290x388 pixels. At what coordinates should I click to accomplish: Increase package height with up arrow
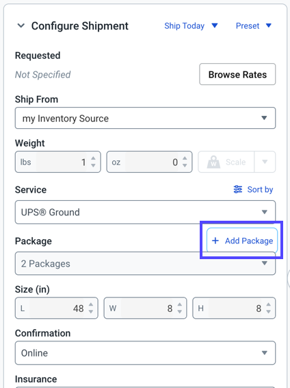tap(269, 305)
